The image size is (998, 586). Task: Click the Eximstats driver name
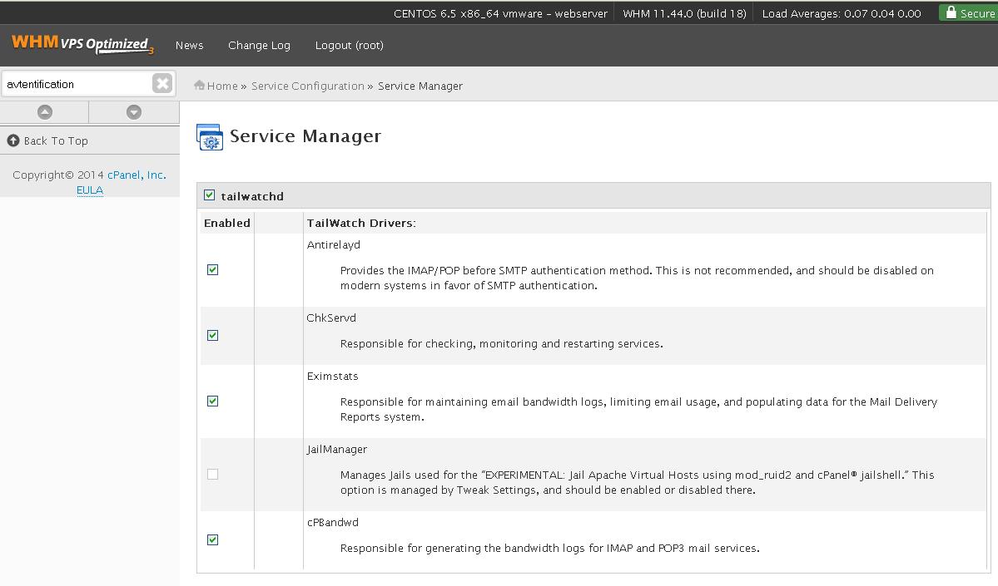[332, 377]
